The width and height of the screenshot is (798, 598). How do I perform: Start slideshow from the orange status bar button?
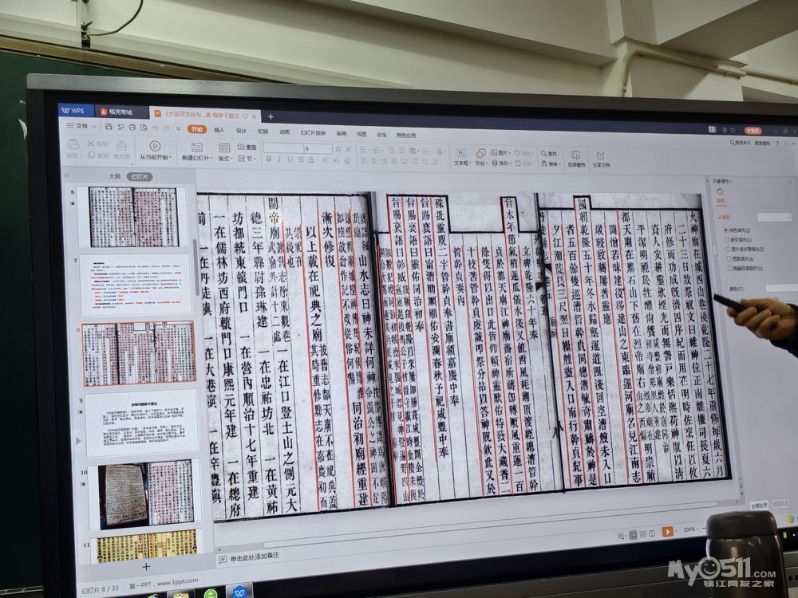pyautogui.click(x=667, y=531)
